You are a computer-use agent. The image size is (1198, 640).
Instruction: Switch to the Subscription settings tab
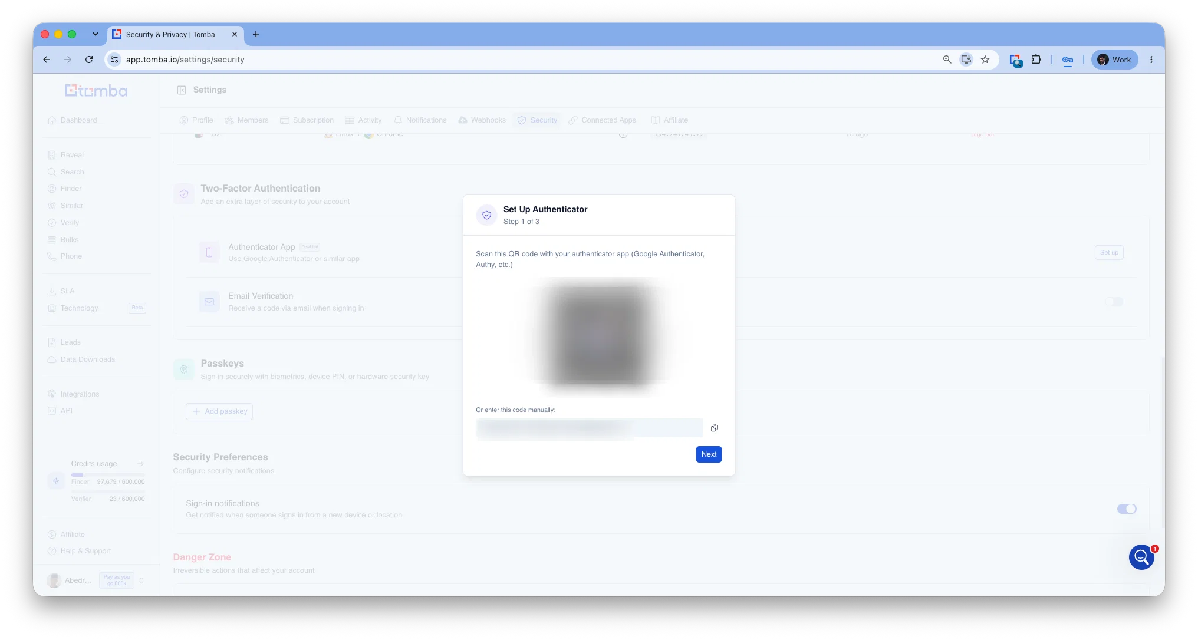click(307, 120)
